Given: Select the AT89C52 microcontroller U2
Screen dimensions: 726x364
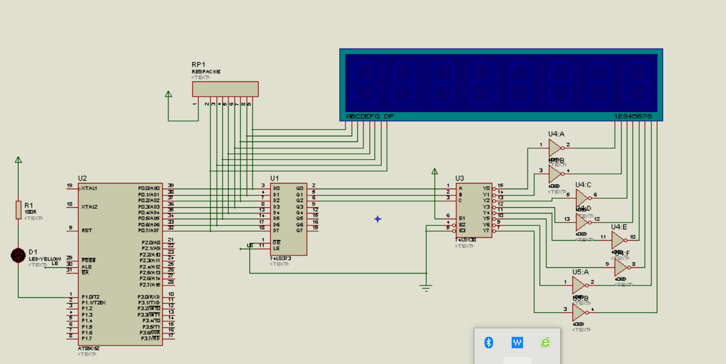Looking at the screenshot, I should click(120, 262).
